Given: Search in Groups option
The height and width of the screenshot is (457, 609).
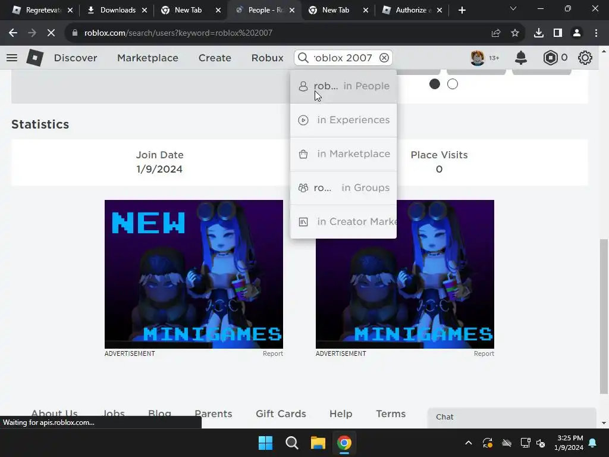Looking at the screenshot, I should (343, 187).
